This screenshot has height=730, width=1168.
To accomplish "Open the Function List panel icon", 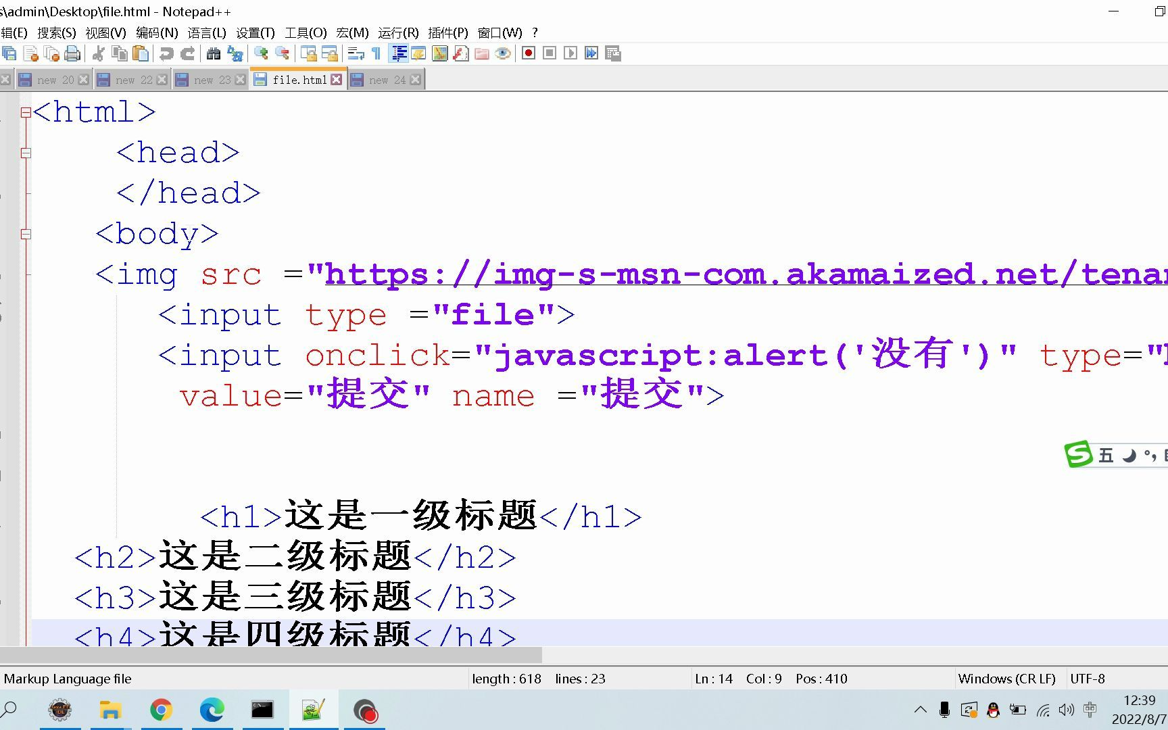I will pyautogui.click(x=461, y=53).
